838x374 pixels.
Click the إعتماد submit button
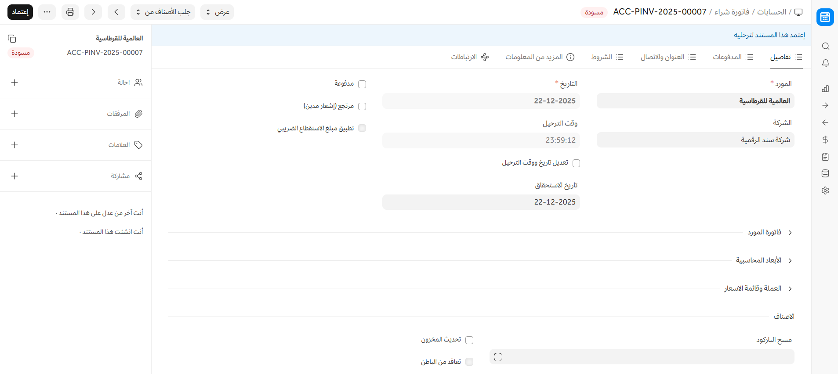(x=20, y=12)
